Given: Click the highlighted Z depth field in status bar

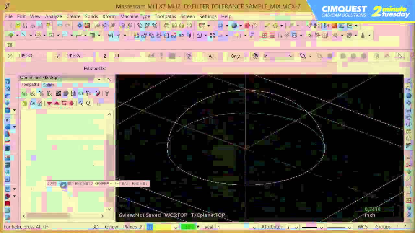Looking at the screenshot, I should point(150,227).
